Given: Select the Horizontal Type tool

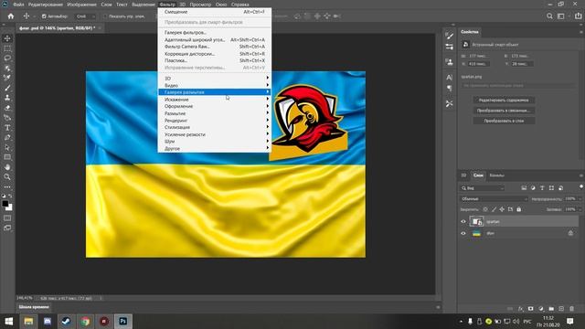Looking at the screenshot, I should [x=7, y=128].
